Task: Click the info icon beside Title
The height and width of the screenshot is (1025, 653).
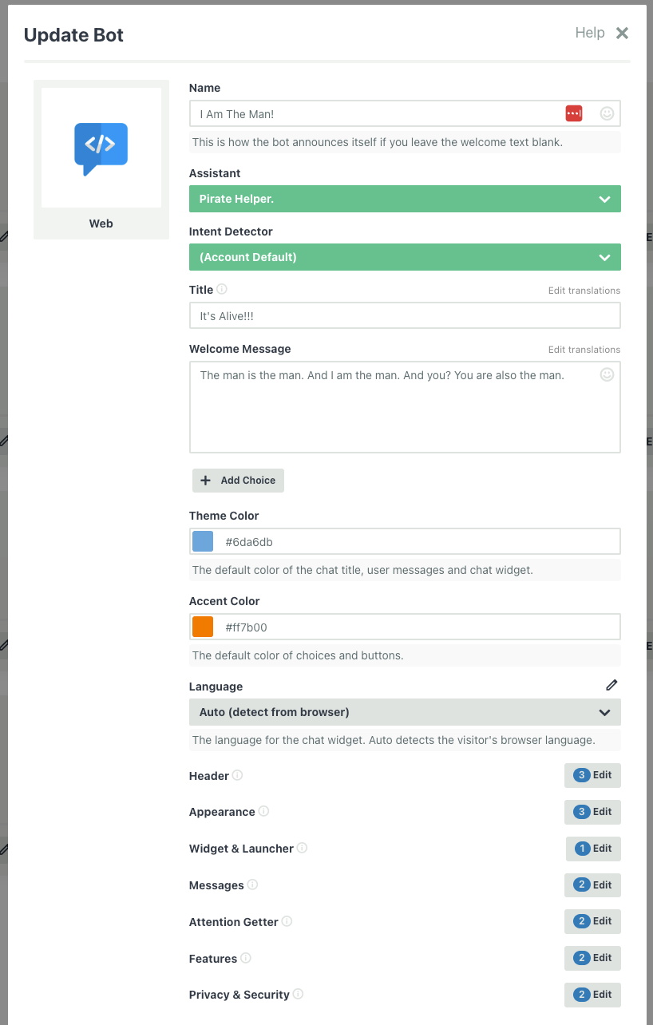Action: click(221, 289)
